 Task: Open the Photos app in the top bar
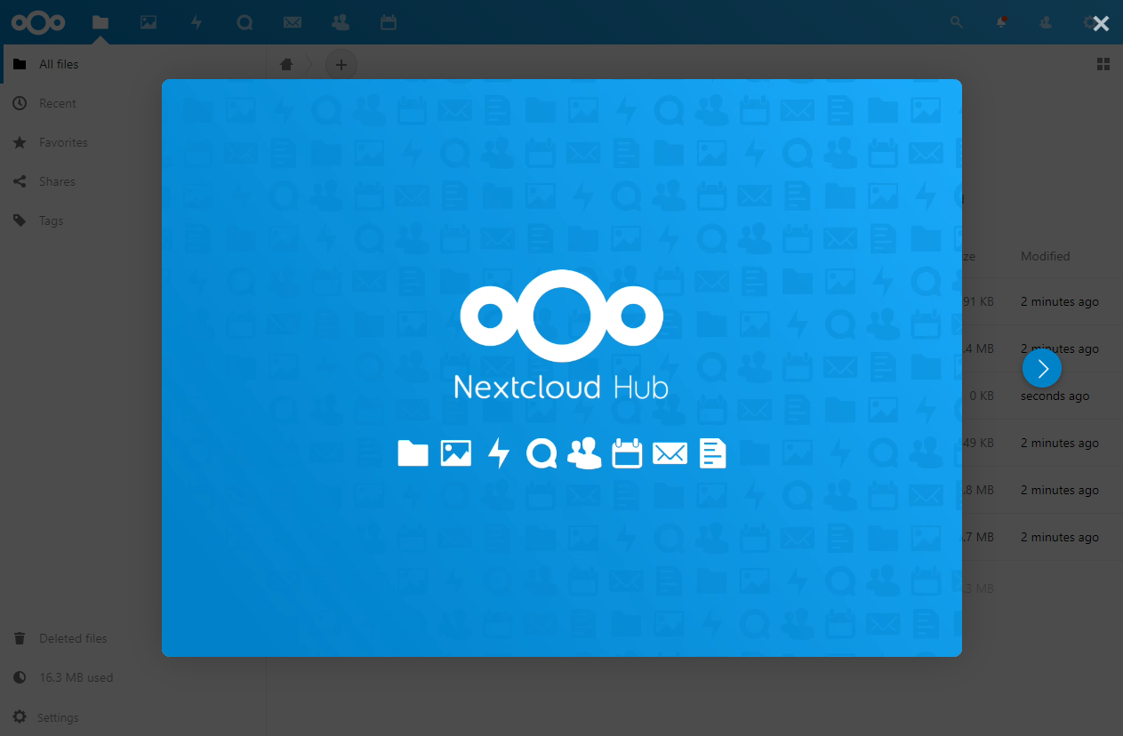[x=148, y=22]
